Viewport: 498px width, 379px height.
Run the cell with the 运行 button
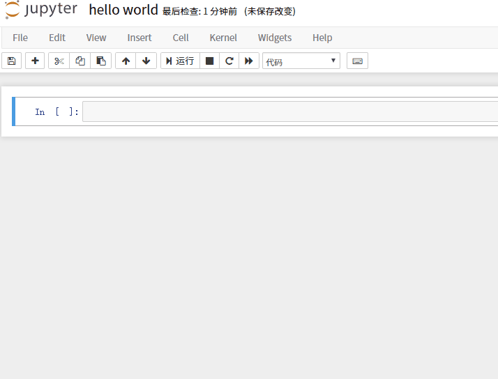(x=180, y=61)
